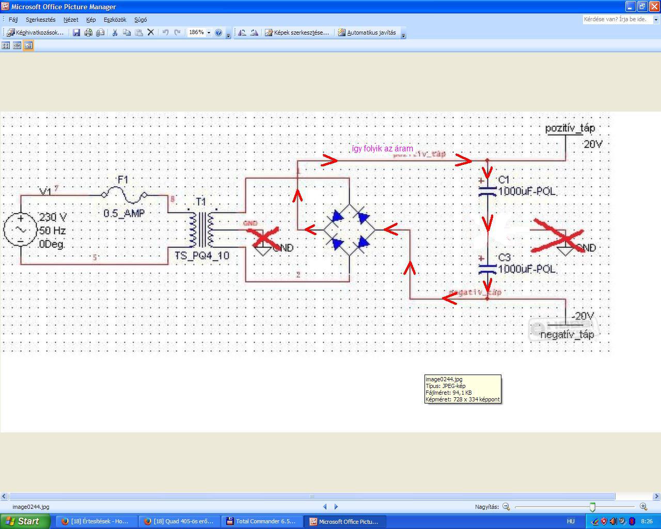661x529 pixels.
Task: Select Microsoft Office Picture Manager taskbar button
Action: (x=345, y=521)
